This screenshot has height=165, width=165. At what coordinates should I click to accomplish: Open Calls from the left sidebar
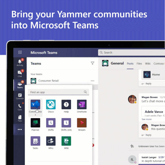(20, 107)
